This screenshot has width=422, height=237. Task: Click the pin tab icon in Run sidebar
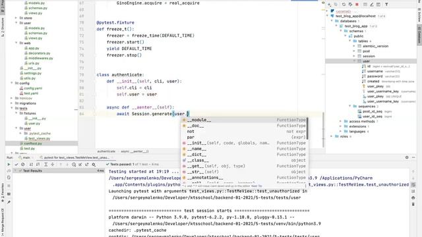point(9,202)
